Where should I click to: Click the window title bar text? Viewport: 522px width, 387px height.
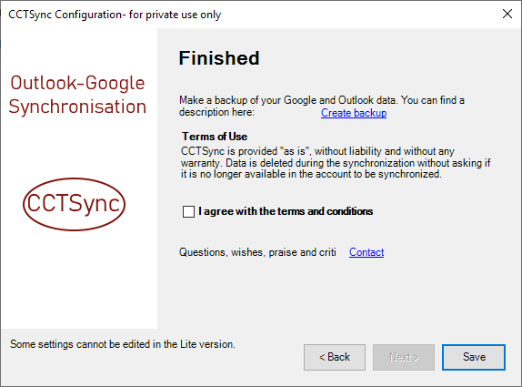pyautogui.click(x=115, y=15)
